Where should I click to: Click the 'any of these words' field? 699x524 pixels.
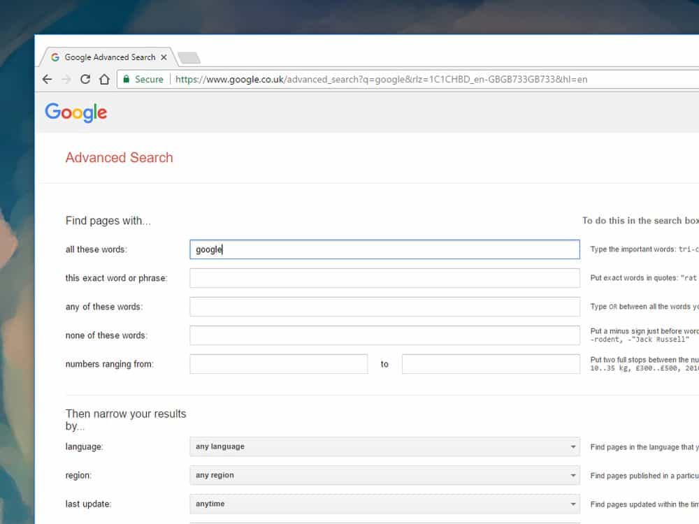(384, 307)
